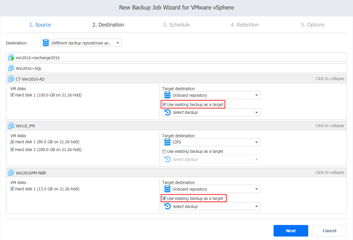Click the Next button
This screenshot has width=353, height=240.
[291, 231]
